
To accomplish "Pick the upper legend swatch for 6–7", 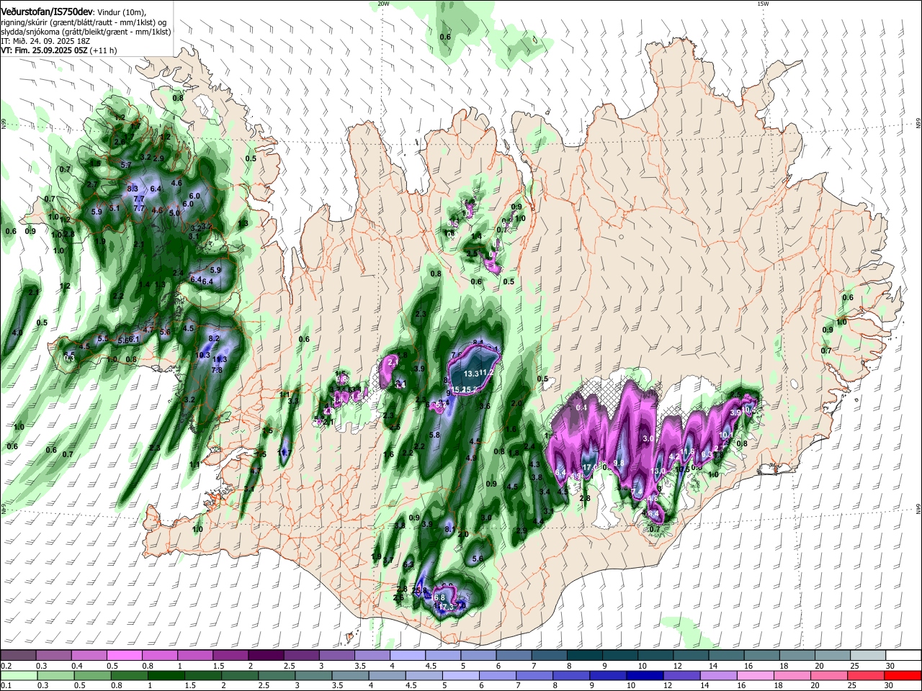I will coord(512,655).
